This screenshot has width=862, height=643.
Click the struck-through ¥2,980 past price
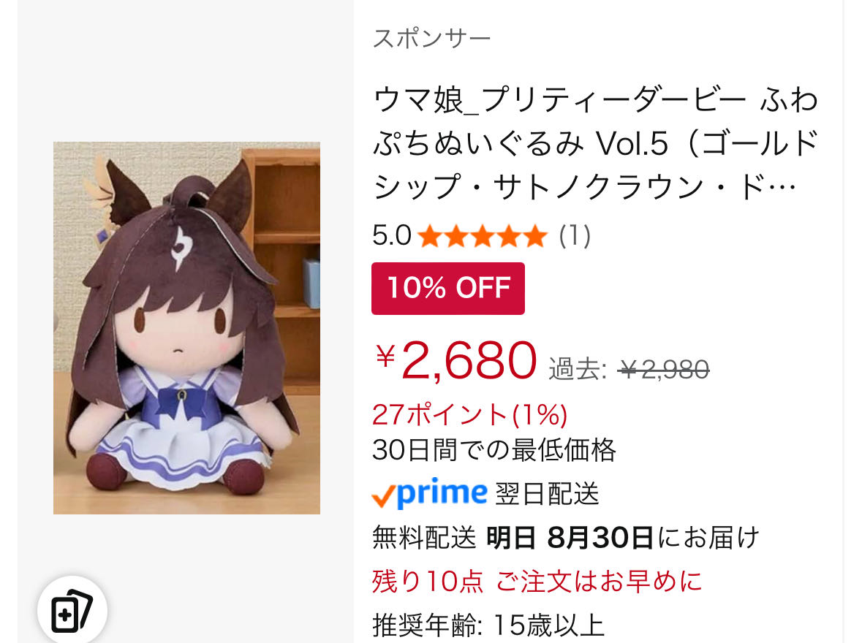coord(664,369)
